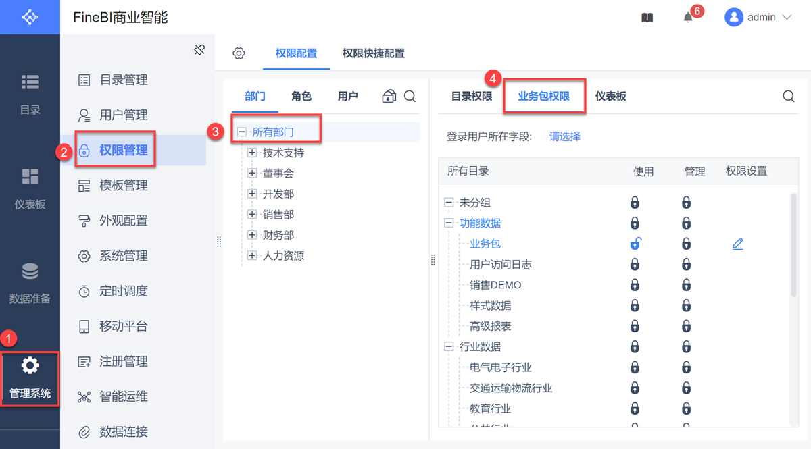Open the gear settings beside 权限配置

pos(239,53)
